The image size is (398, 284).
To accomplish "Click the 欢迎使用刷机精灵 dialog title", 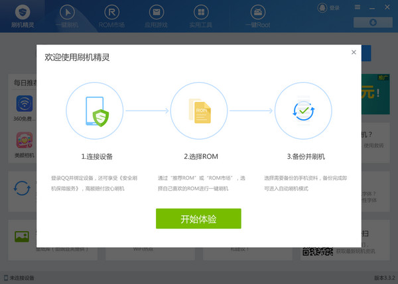I will (x=77, y=57).
